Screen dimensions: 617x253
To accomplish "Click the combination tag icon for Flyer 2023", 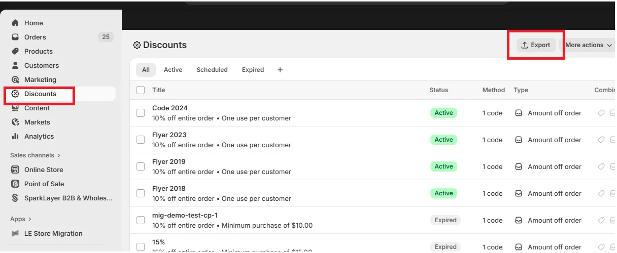I will pyautogui.click(x=601, y=140).
